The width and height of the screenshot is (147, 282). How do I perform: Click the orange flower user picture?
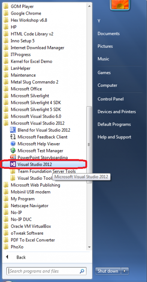coord(120,5)
